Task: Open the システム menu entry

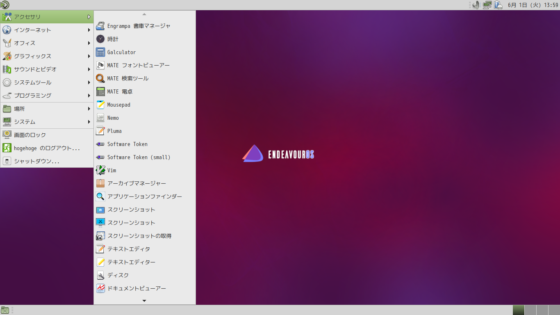Action: (47, 122)
